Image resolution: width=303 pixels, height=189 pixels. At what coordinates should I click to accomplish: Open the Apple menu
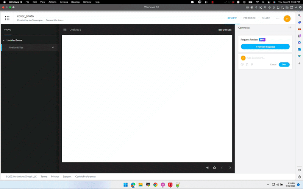[5, 2]
